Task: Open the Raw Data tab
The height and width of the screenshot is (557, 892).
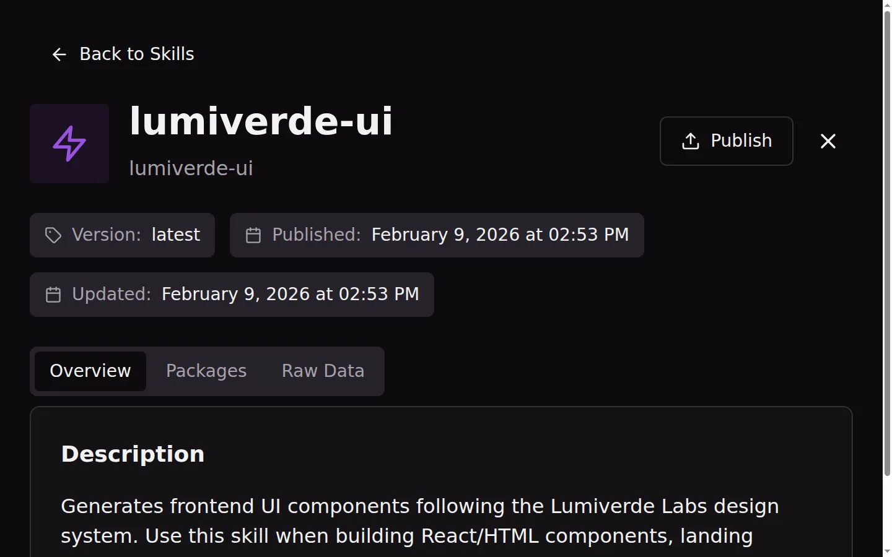Action: pyautogui.click(x=322, y=371)
